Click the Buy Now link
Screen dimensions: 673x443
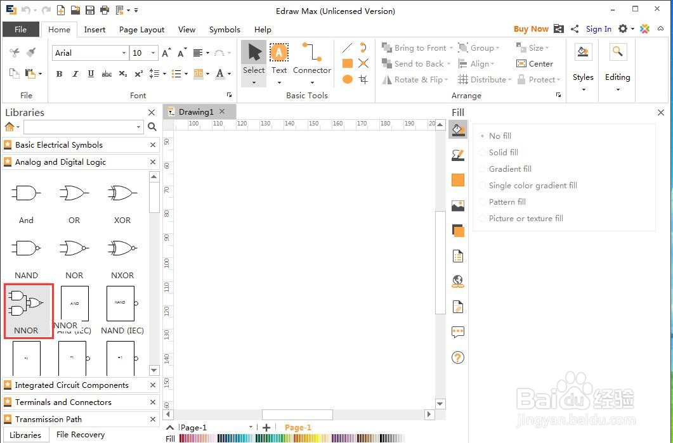(x=531, y=29)
